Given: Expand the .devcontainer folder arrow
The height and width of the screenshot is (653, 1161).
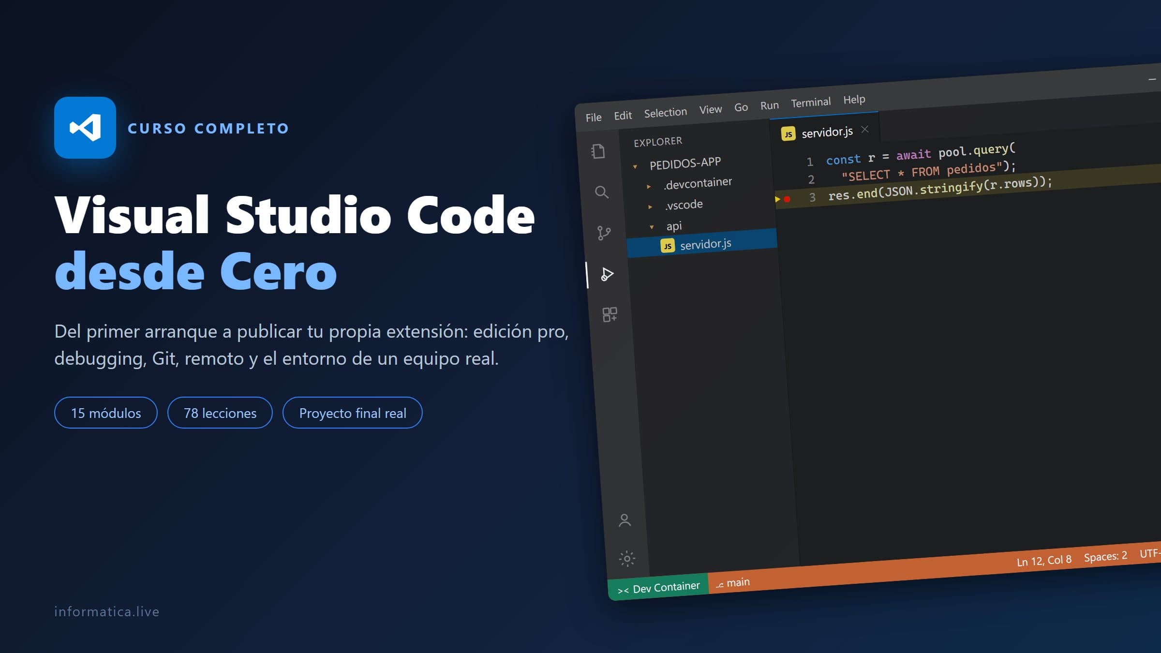Looking at the screenshot, I should (x=649, y=186).
